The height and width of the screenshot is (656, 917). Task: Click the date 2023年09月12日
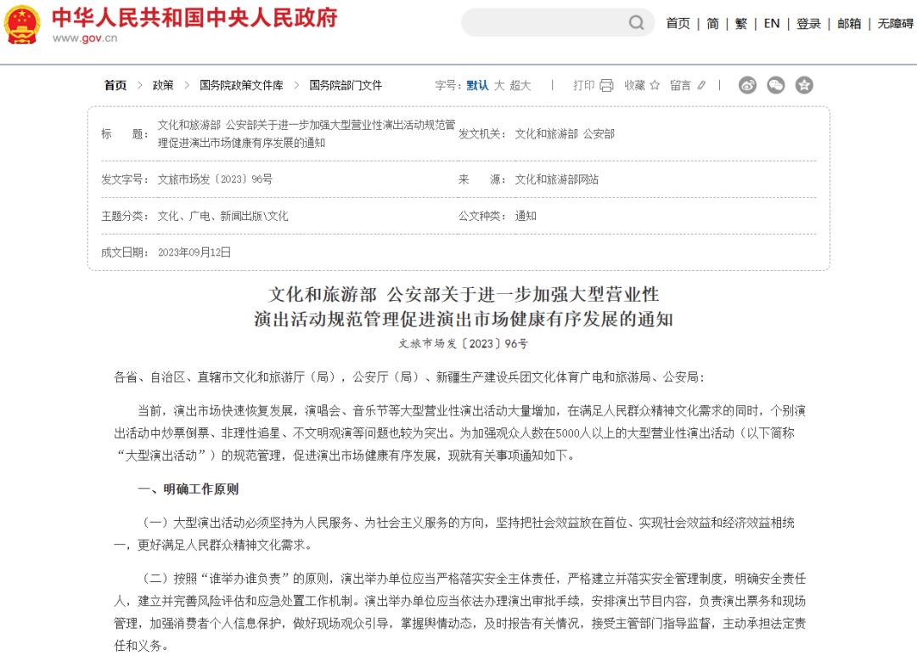194,252
